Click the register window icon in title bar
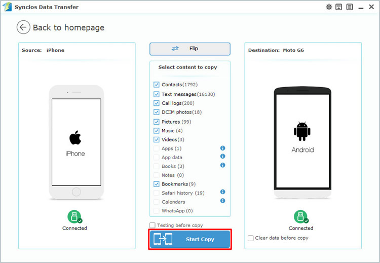Screen dimensions: 380x263 coord(339,7)
